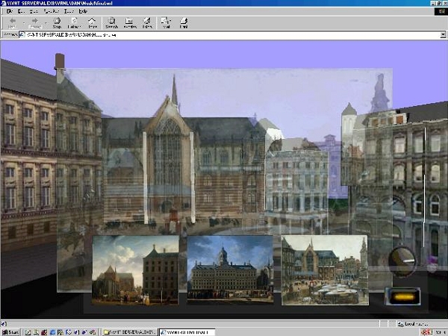Viewport: 448px width, 336px height.
Task: Click the Print toolbar icon
Action: click(184, 21)
